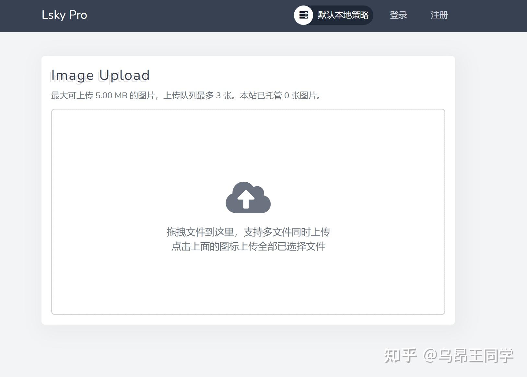Click the Lsky Pro home logo
Screen dimensions: 527x377
(64, 15)
